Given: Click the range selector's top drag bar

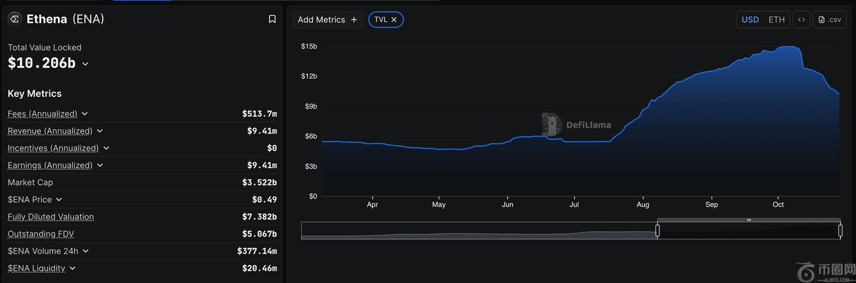Looking at the screenshot, I should point(748,220).
